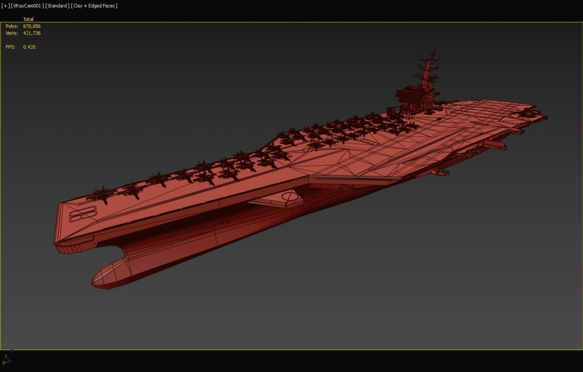Viewport: 583px width, 372px height.
Task: Select the Polys count value 670,656
Action: [32, 26]
